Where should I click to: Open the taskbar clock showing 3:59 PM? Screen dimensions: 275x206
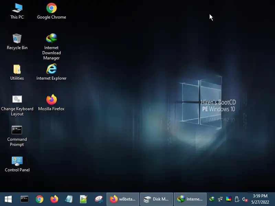pos(260,199)
